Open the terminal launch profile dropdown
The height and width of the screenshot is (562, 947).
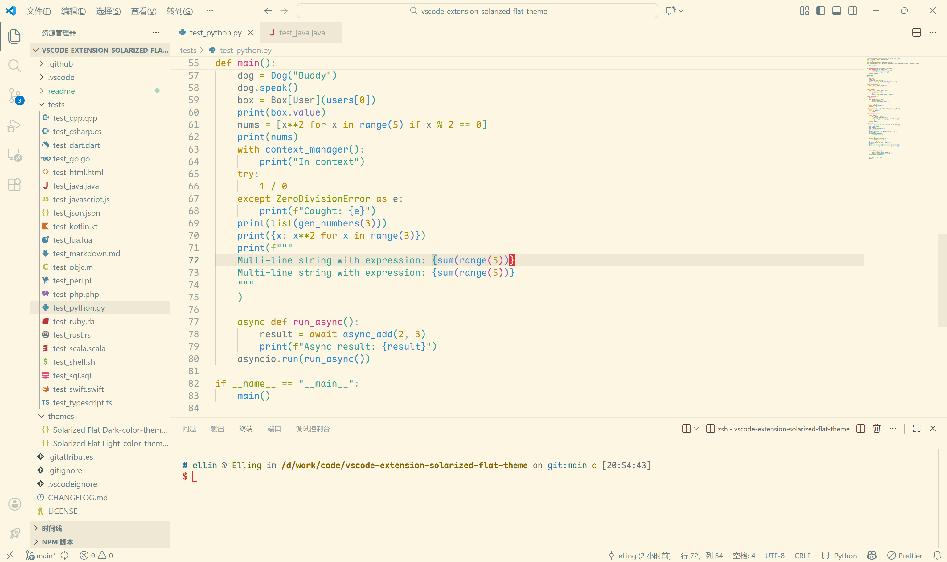click(x=697, y=428)
